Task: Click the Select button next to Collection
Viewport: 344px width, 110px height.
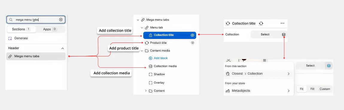Action: pyautogui.click(x=265, y=34)
